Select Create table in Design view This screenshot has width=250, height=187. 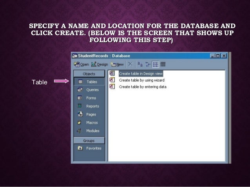point(141,73)
